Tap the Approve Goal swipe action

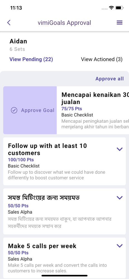pyautogui.click(x=30, y=110)
